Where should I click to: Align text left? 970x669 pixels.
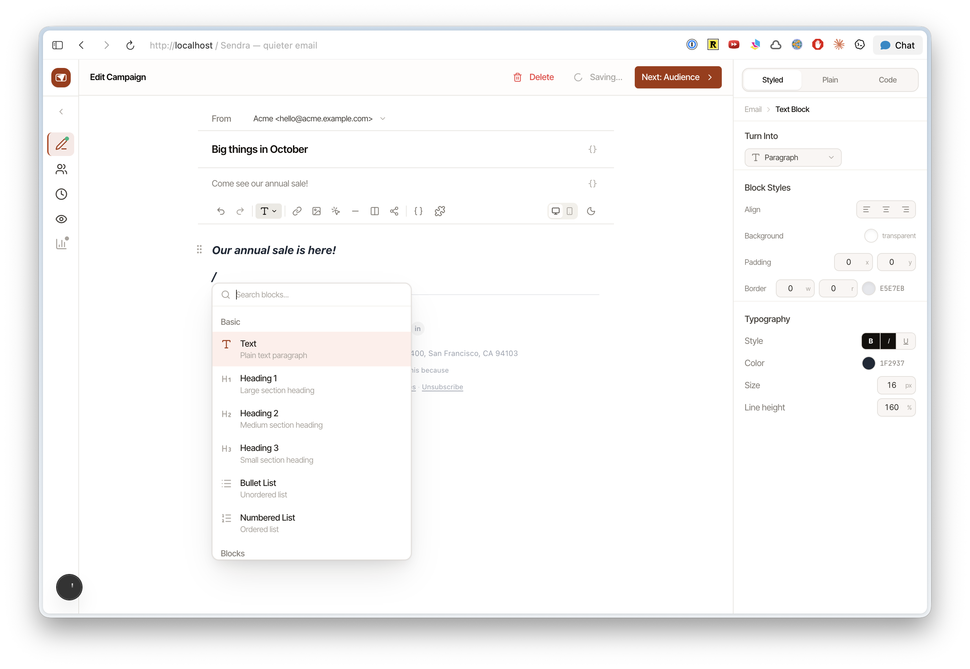point(866,210)
